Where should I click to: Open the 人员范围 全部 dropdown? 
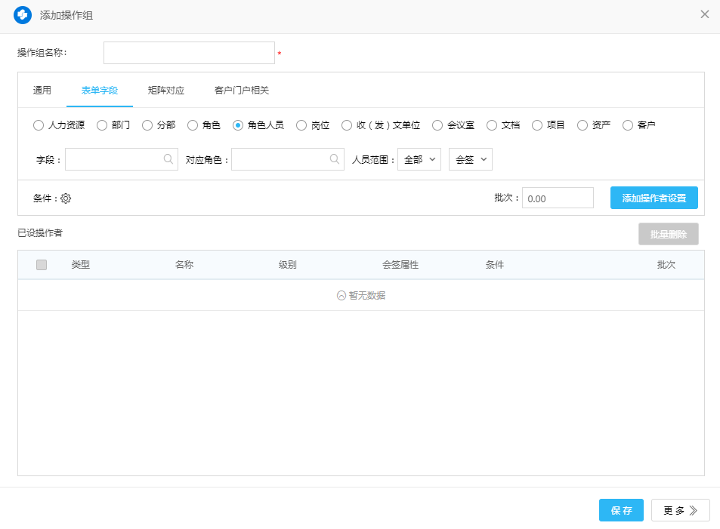click(419, 159)
